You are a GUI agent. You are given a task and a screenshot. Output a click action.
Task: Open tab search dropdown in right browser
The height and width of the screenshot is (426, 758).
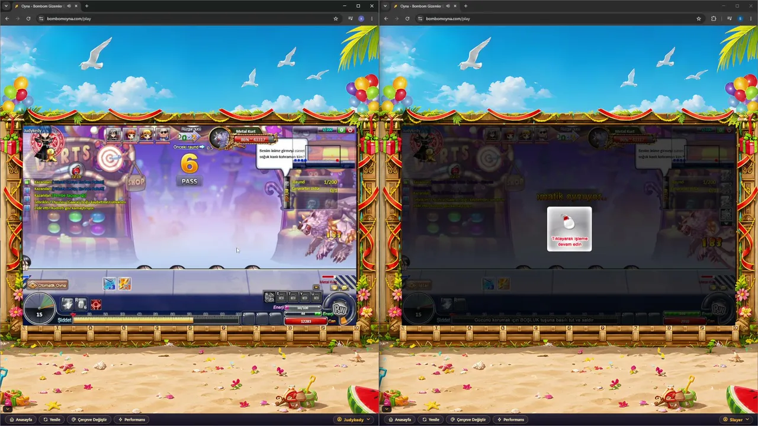click(x=384, y=6)
